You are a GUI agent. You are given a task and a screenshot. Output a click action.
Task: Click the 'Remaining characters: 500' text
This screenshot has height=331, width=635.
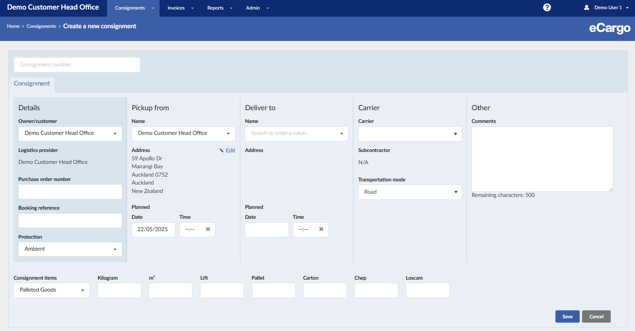(x=503, y=195)
